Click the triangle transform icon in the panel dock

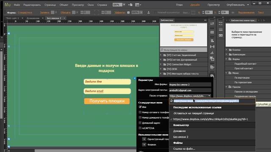[212, 53]
